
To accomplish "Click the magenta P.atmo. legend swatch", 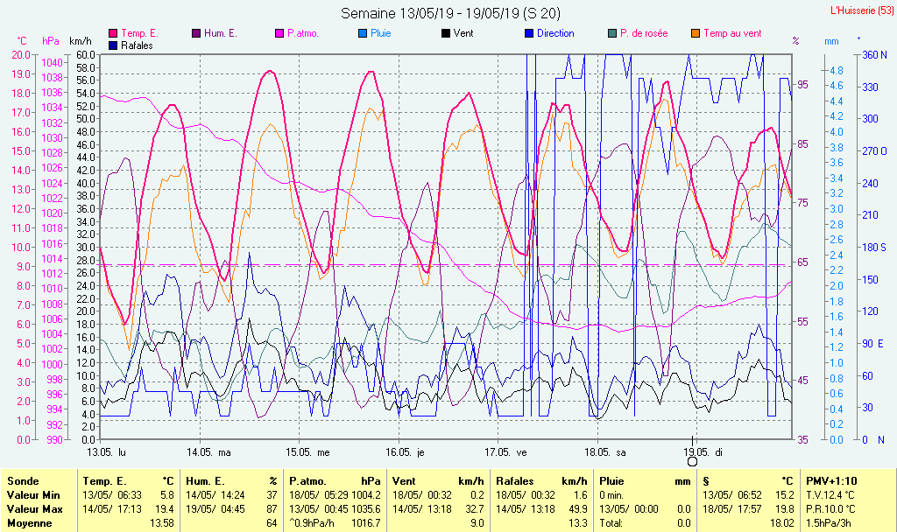I will click(279, 34).
